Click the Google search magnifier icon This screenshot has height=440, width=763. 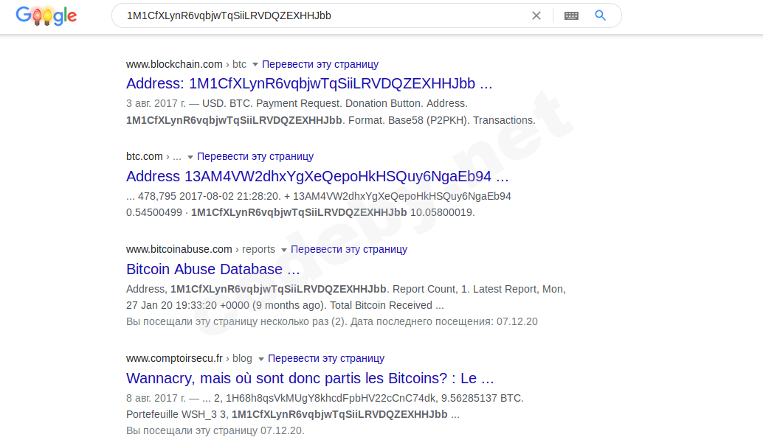click(x=599, y=15)
